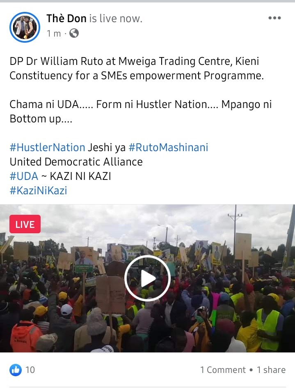This screenshot has height=391, width=295.
Task: Open the #HustlerNation hashtag
Action: [x=47, y=147]
